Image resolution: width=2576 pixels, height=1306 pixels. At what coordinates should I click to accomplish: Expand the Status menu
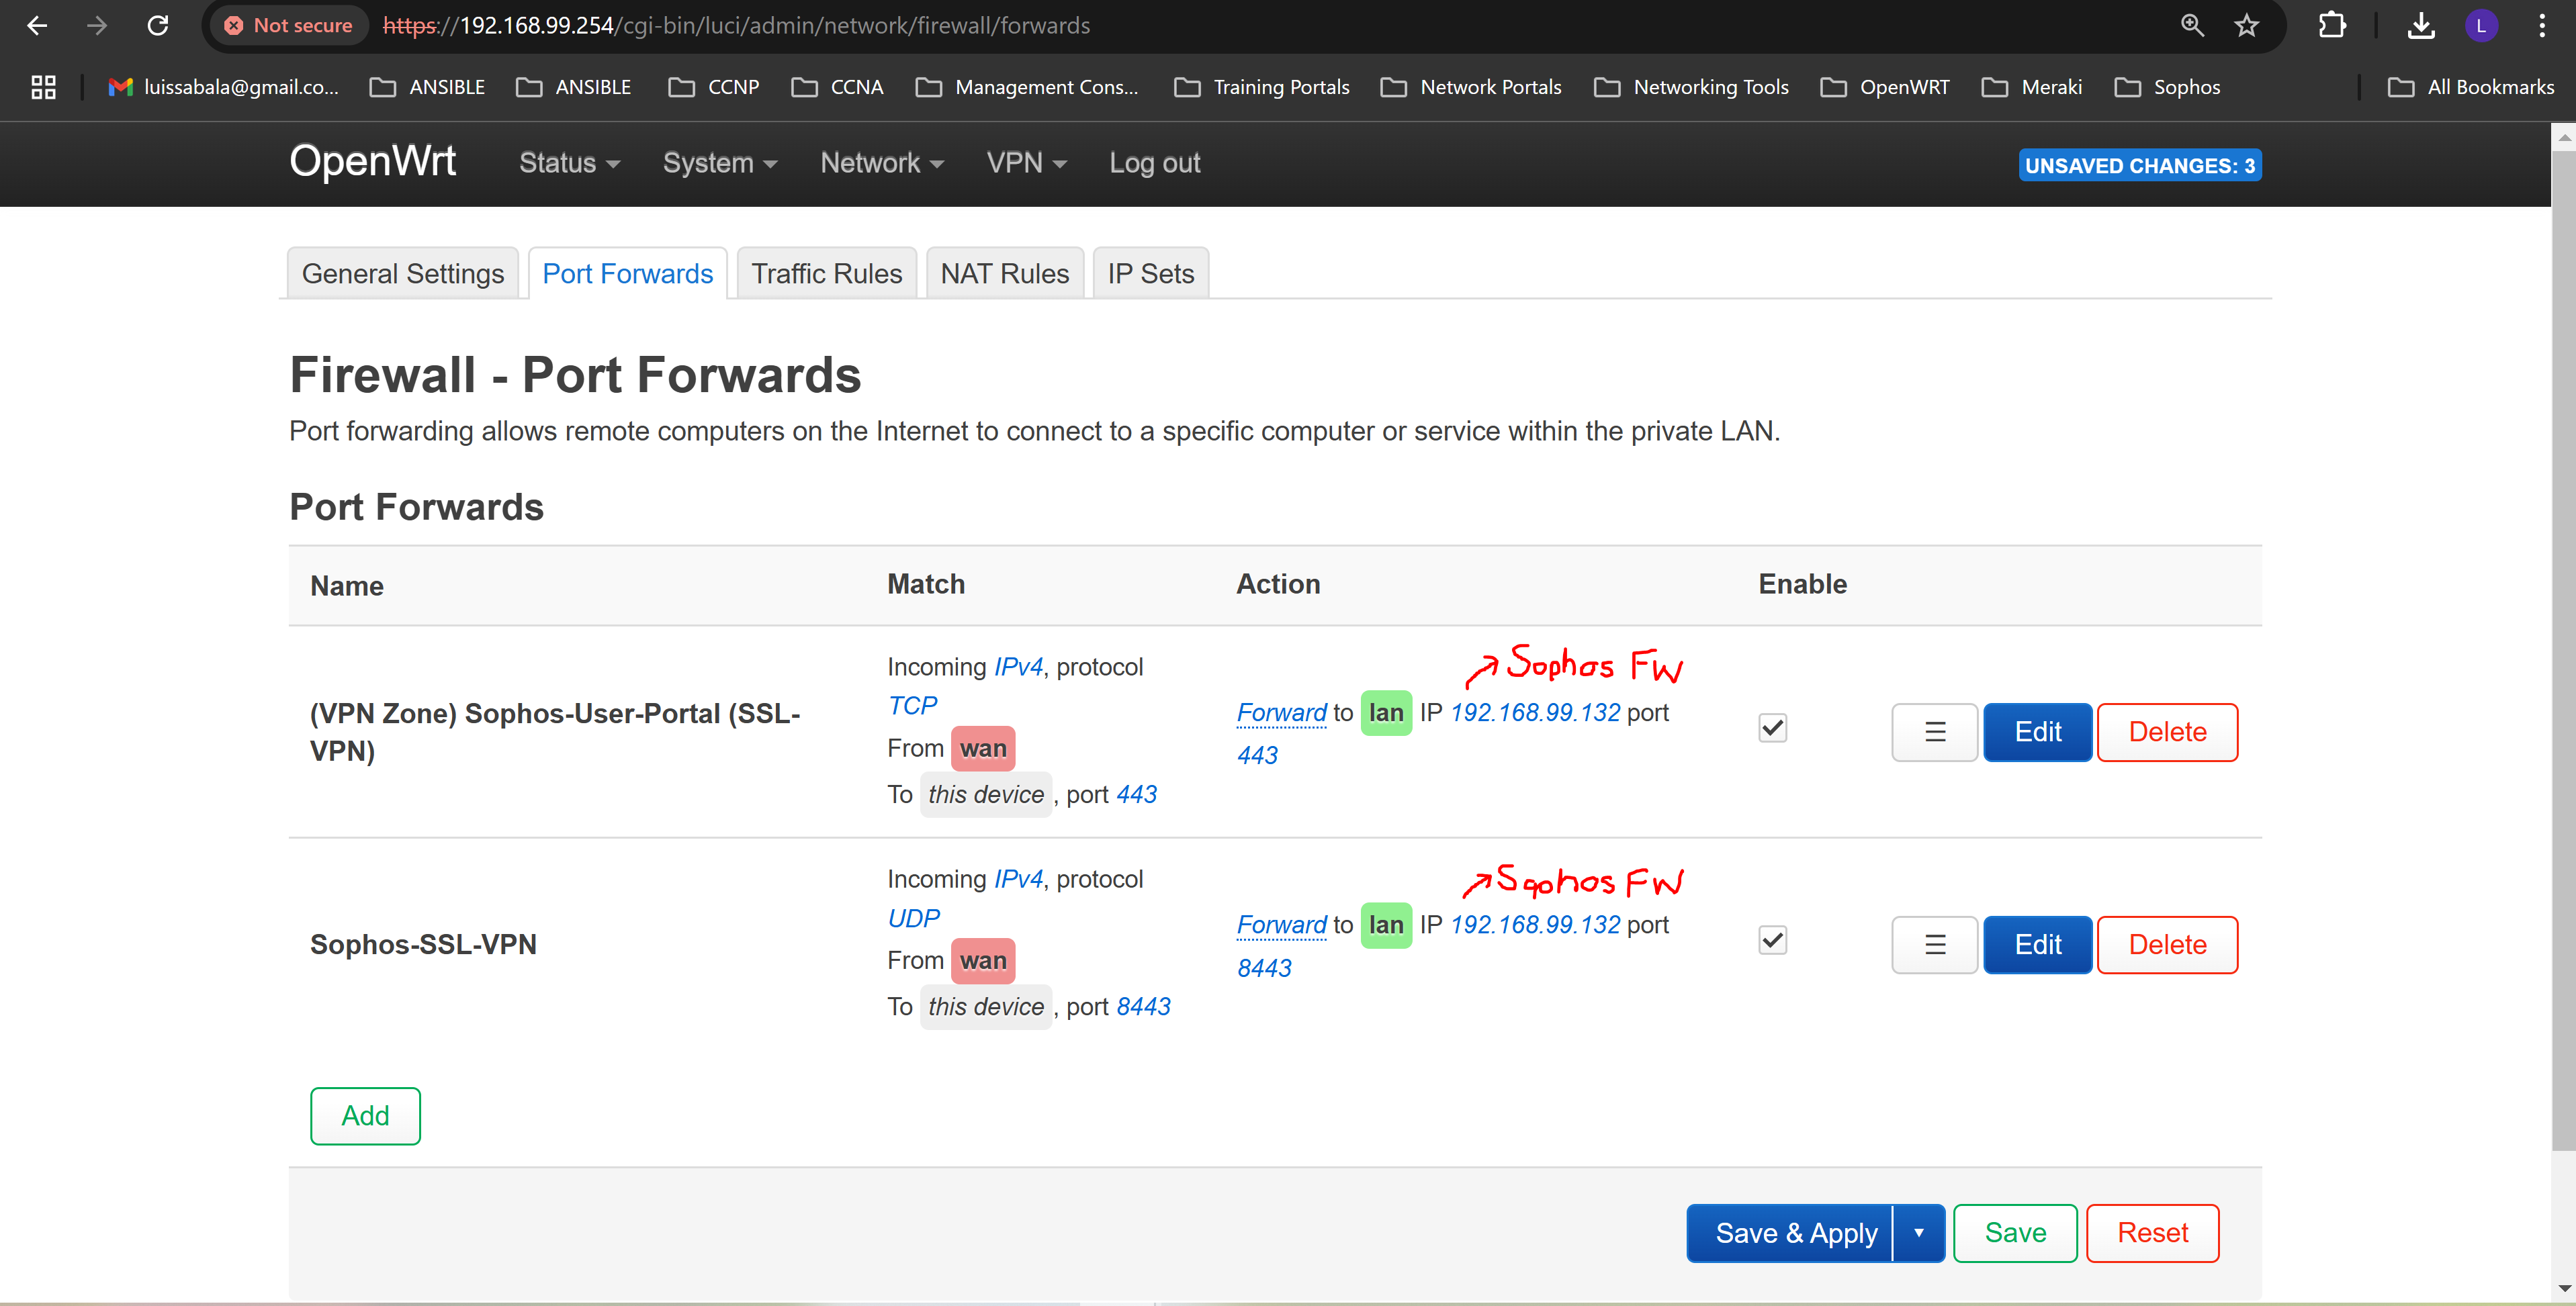pyautogui.click(x=569, y=163)
